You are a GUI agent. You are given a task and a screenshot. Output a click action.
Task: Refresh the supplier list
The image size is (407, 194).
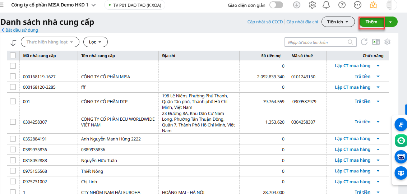pyautogui.click(x=364, y=42)
